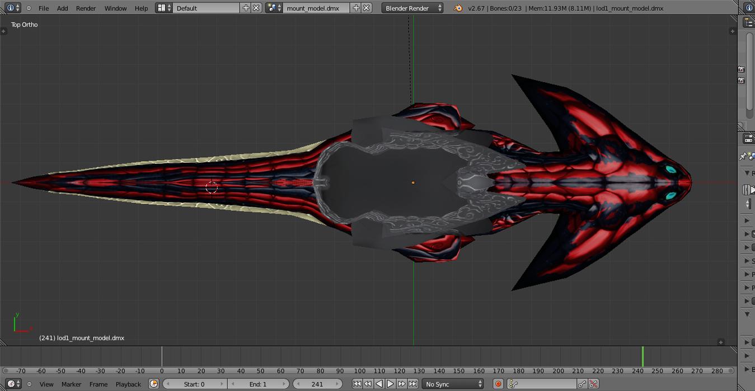Delete keyframes with the crossed key icon

pos(593,384)
